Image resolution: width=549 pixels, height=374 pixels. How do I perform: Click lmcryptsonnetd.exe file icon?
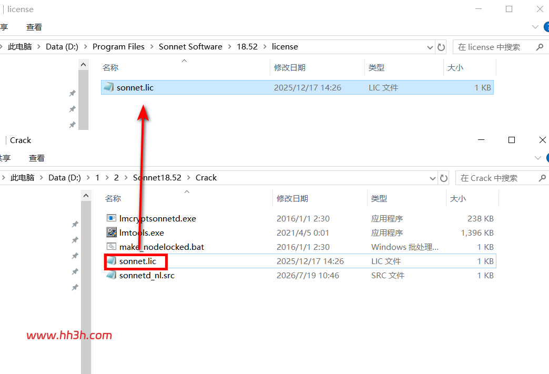click(x=111, y=218)
